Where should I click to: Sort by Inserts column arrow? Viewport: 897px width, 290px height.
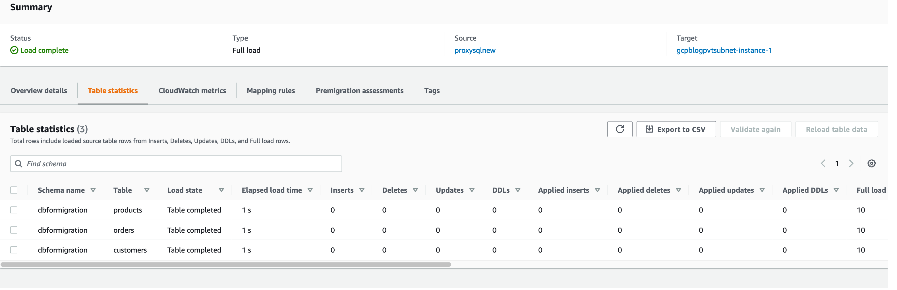365,192
